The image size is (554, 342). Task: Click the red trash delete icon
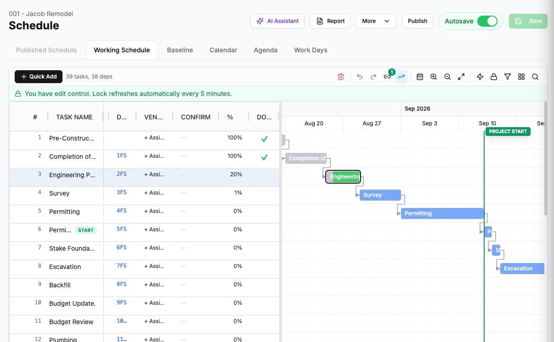click(x=341, y=77)
